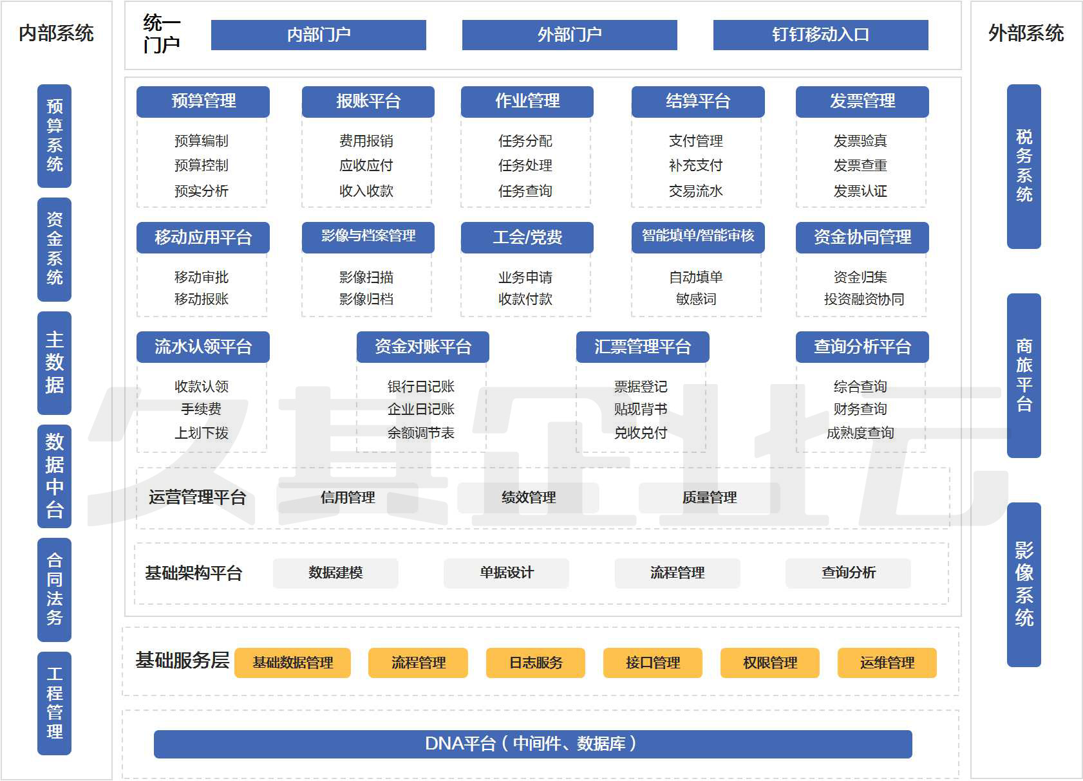Choose 费用报销 under 报账平台
Screen dimensions: 1083x781
click(366, 141)
